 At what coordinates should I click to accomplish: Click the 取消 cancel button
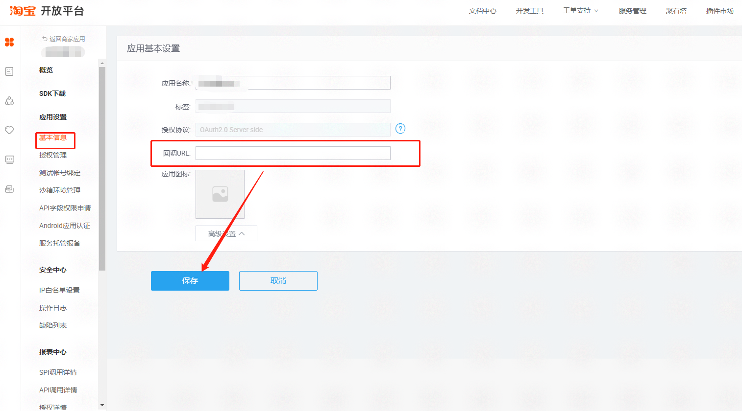(x=278, y=281)
